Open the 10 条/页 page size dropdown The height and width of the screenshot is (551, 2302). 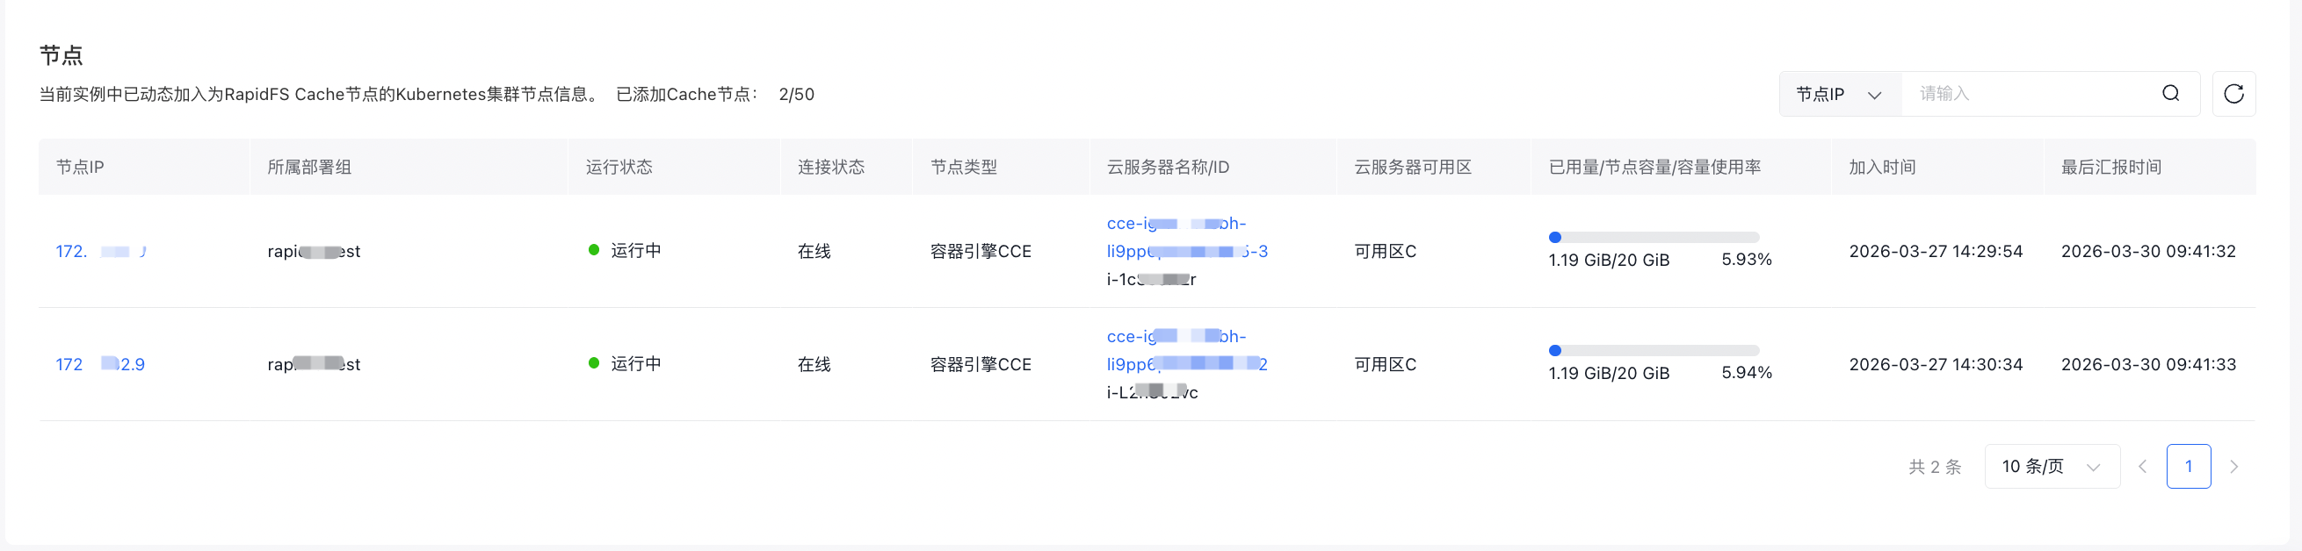pos(2052,466)
